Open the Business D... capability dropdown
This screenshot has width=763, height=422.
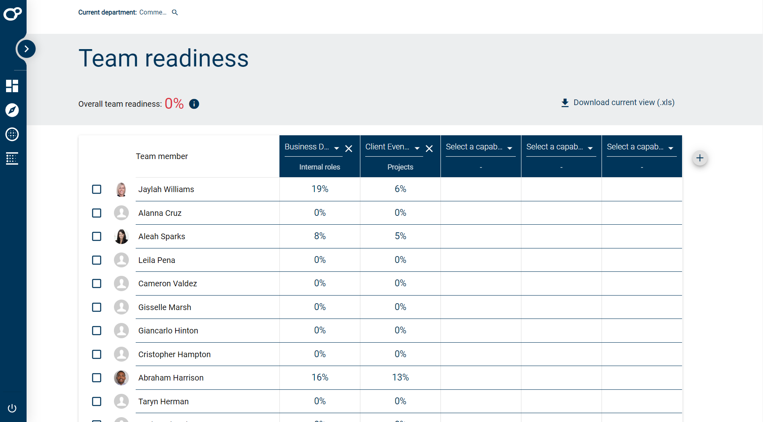[x=337, y=148]
